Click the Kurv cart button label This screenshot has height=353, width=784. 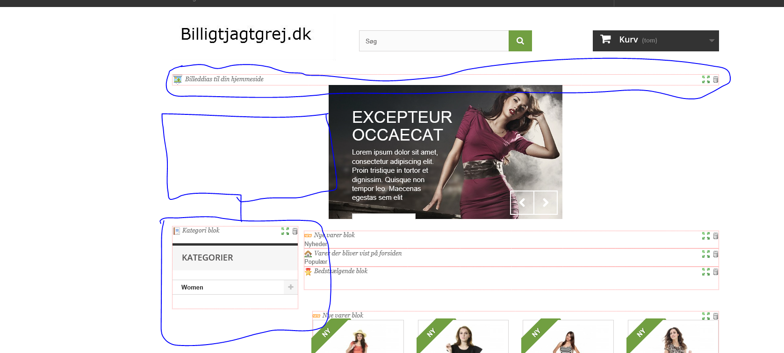(628, 40)
